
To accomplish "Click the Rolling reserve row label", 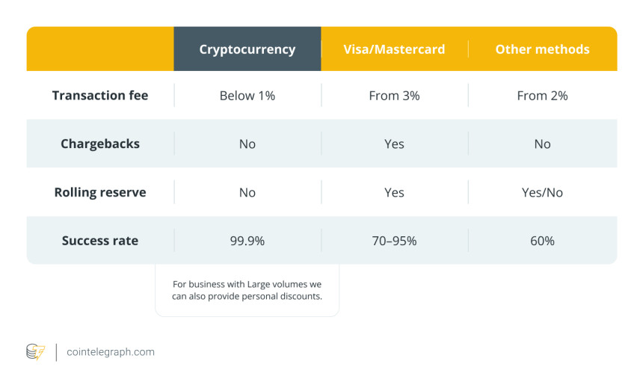I will click(x=100, y=192).
